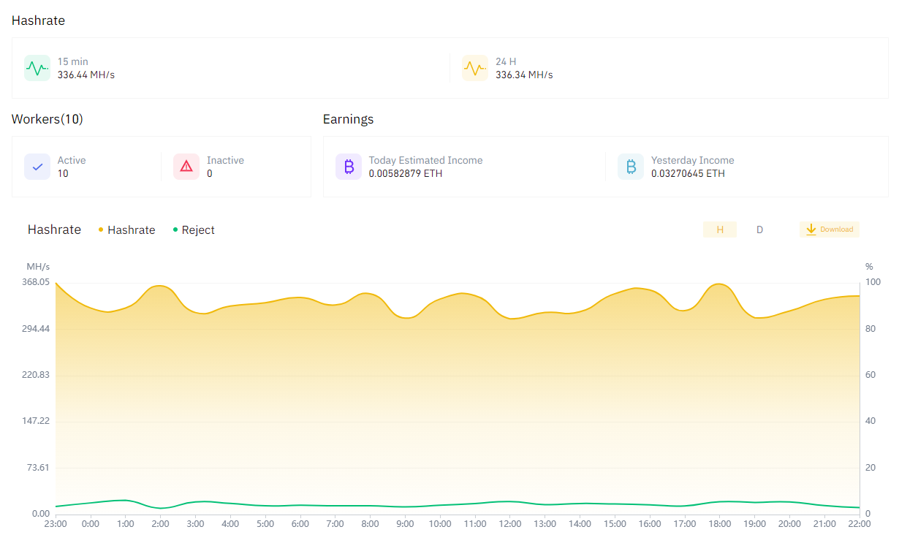The width and height of the screenshot is (899, 554).
Task: Switch chart to hourly H view
Action: [x=720, y=229]
